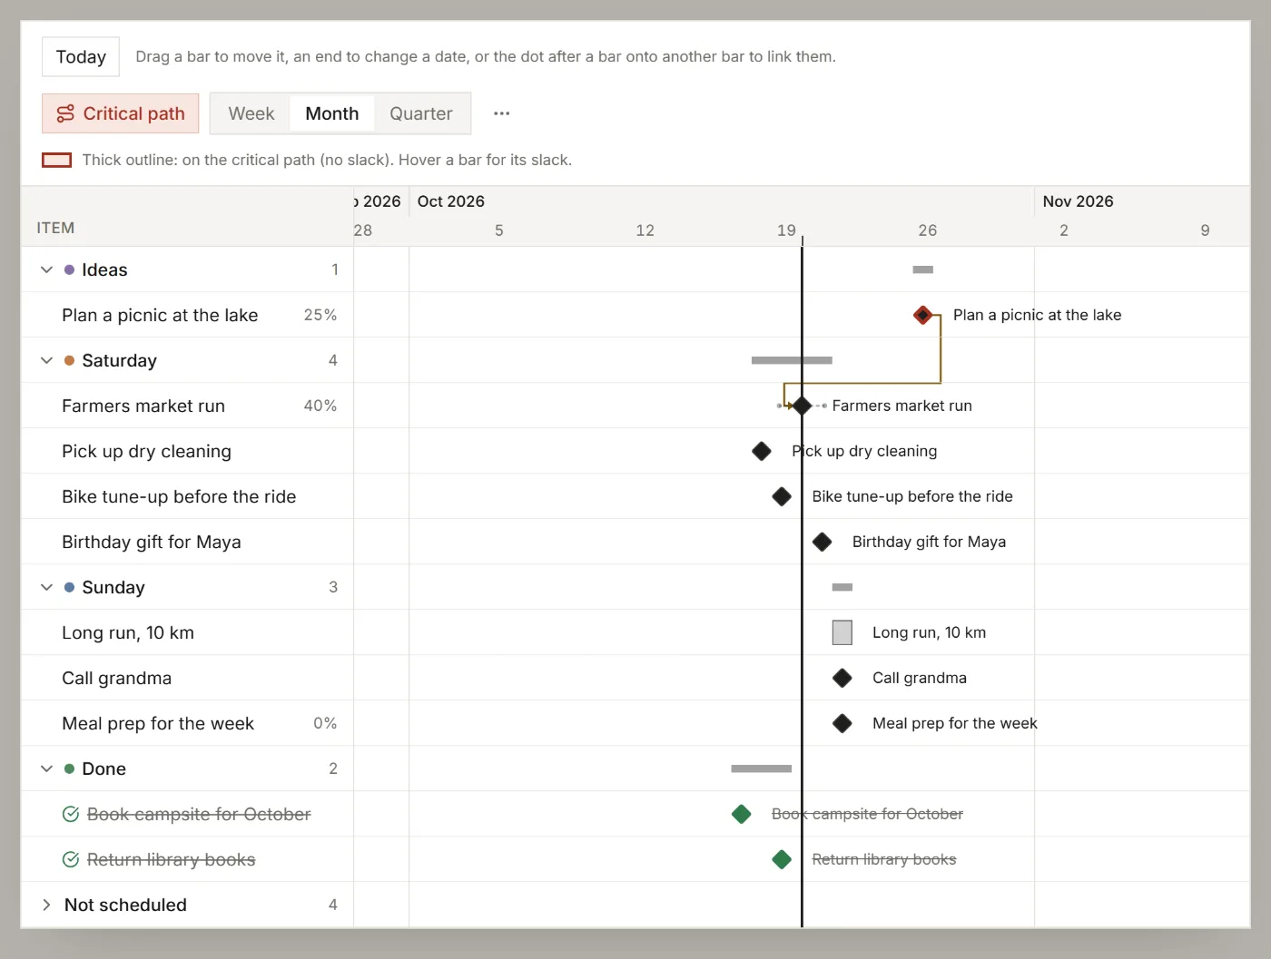Select the green Book campsite milestone diamond

coord(742,814)
